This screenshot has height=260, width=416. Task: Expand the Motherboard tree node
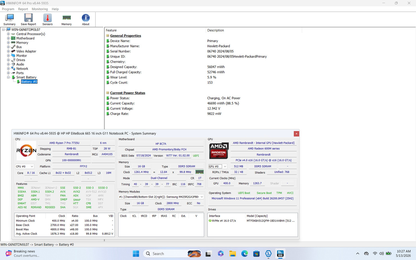point(8,38)
